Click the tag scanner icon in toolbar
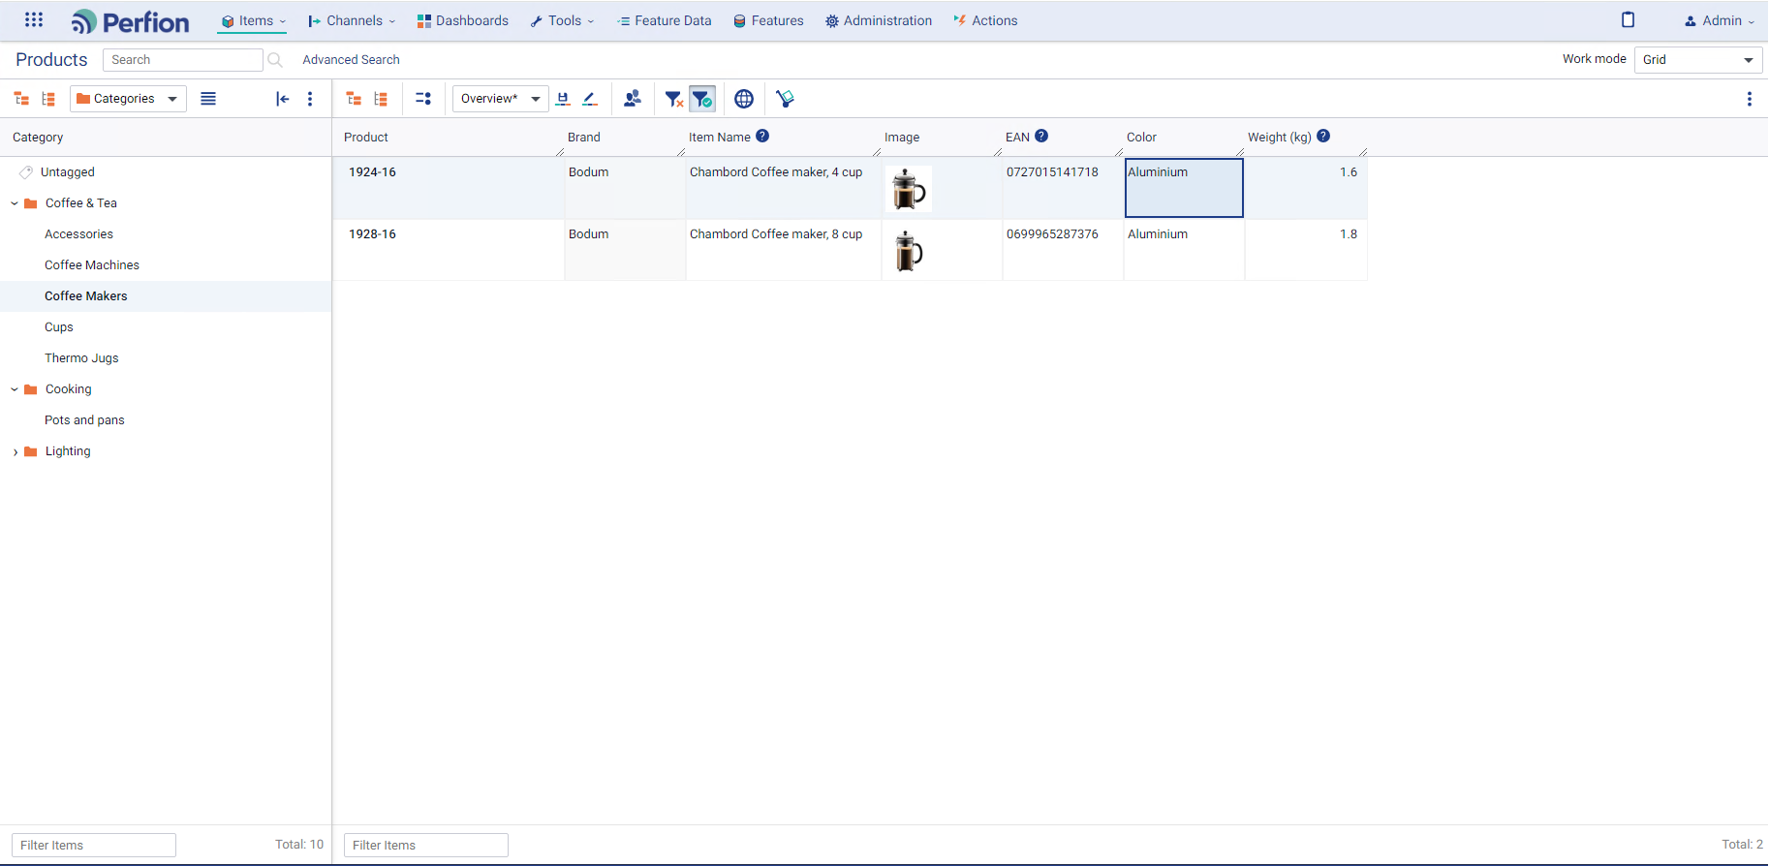Image resolution: width=1769 pixels, height=866 pixels. [x=785, y=99]
